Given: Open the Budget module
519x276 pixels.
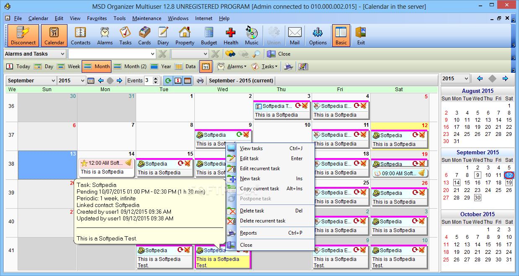Looking at the screenshot, I should pyautogui.click(x=209, y=36).
